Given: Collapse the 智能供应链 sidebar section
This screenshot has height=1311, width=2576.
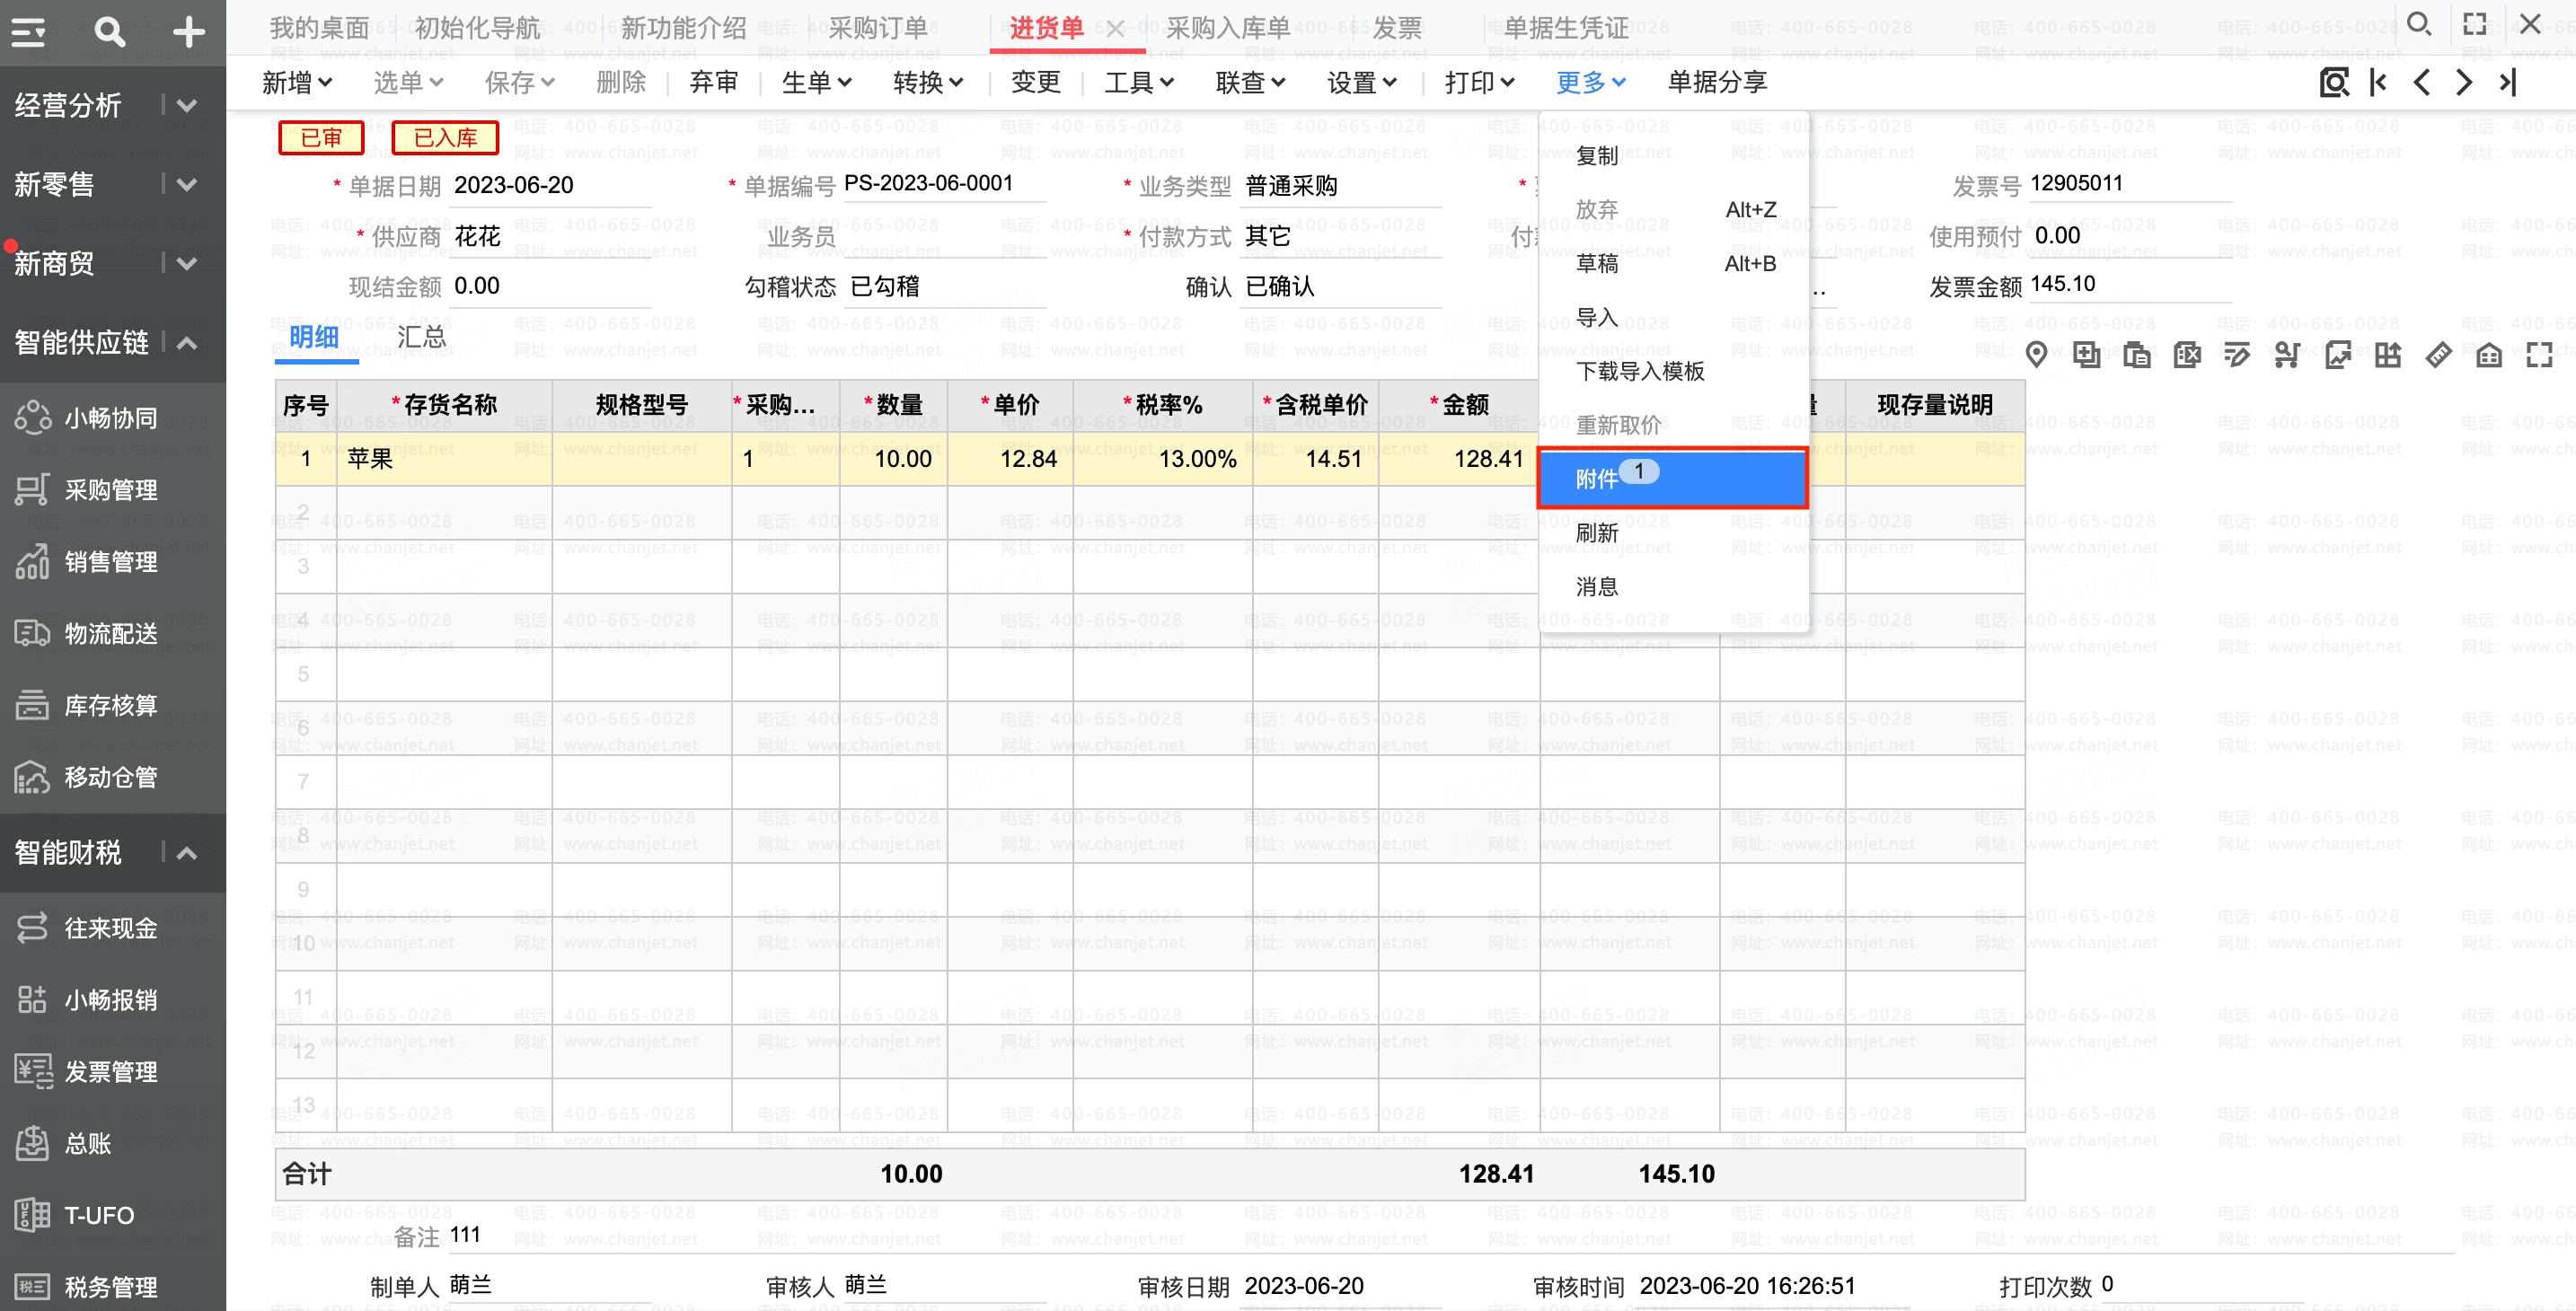Looking at the screenshot, I should click(x=187, y=343).
